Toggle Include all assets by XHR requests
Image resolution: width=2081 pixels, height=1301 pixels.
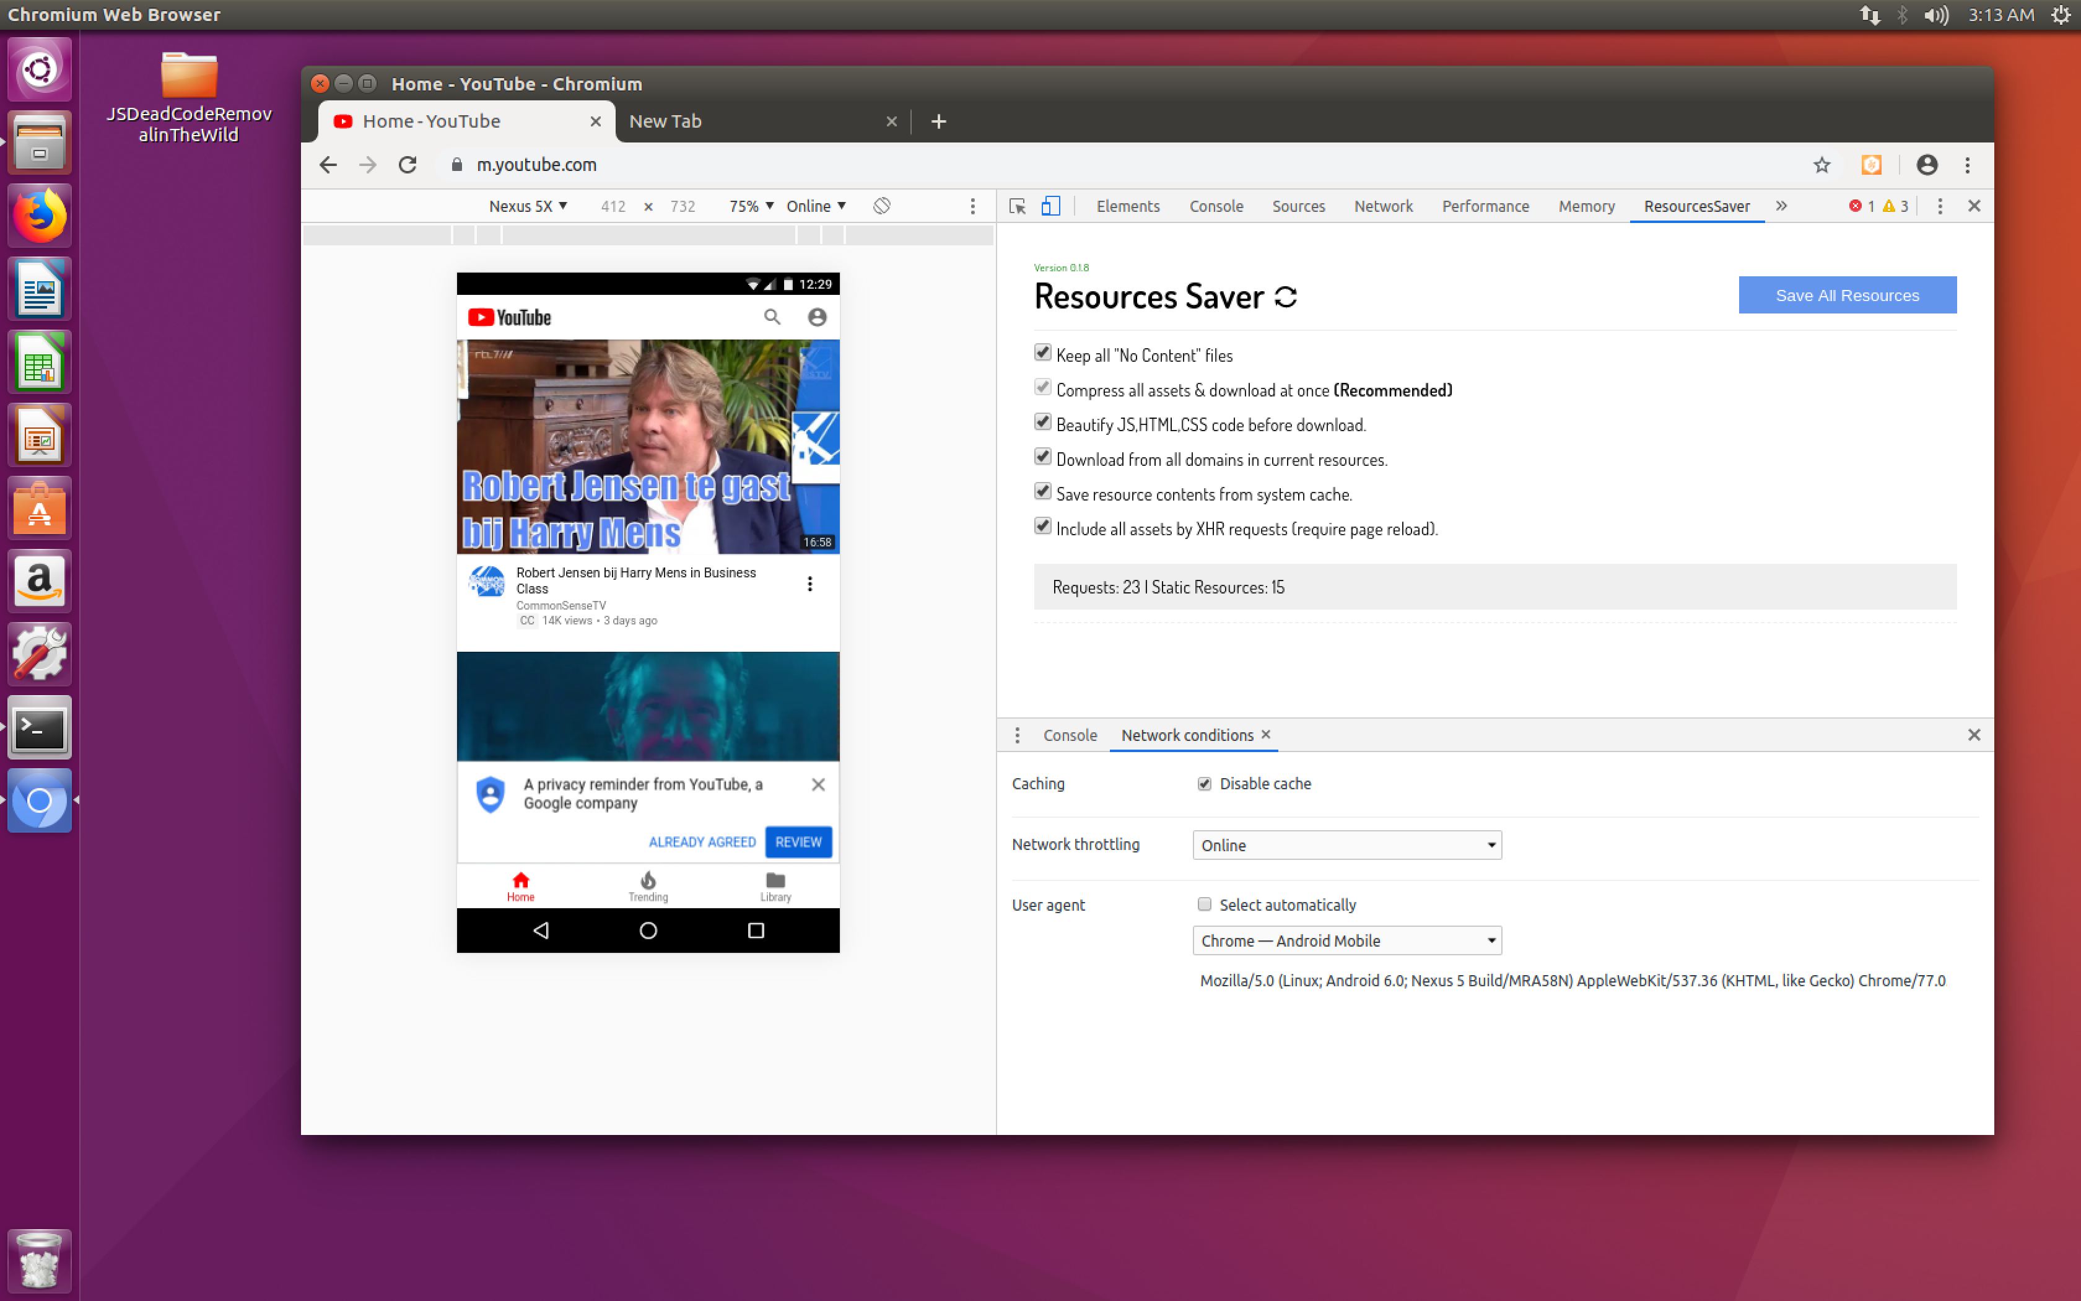[1042, 526]
